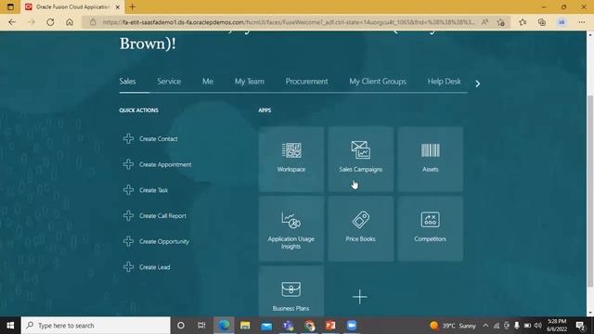Open Microsoft Edge on the taskbar

coord(224,326)
